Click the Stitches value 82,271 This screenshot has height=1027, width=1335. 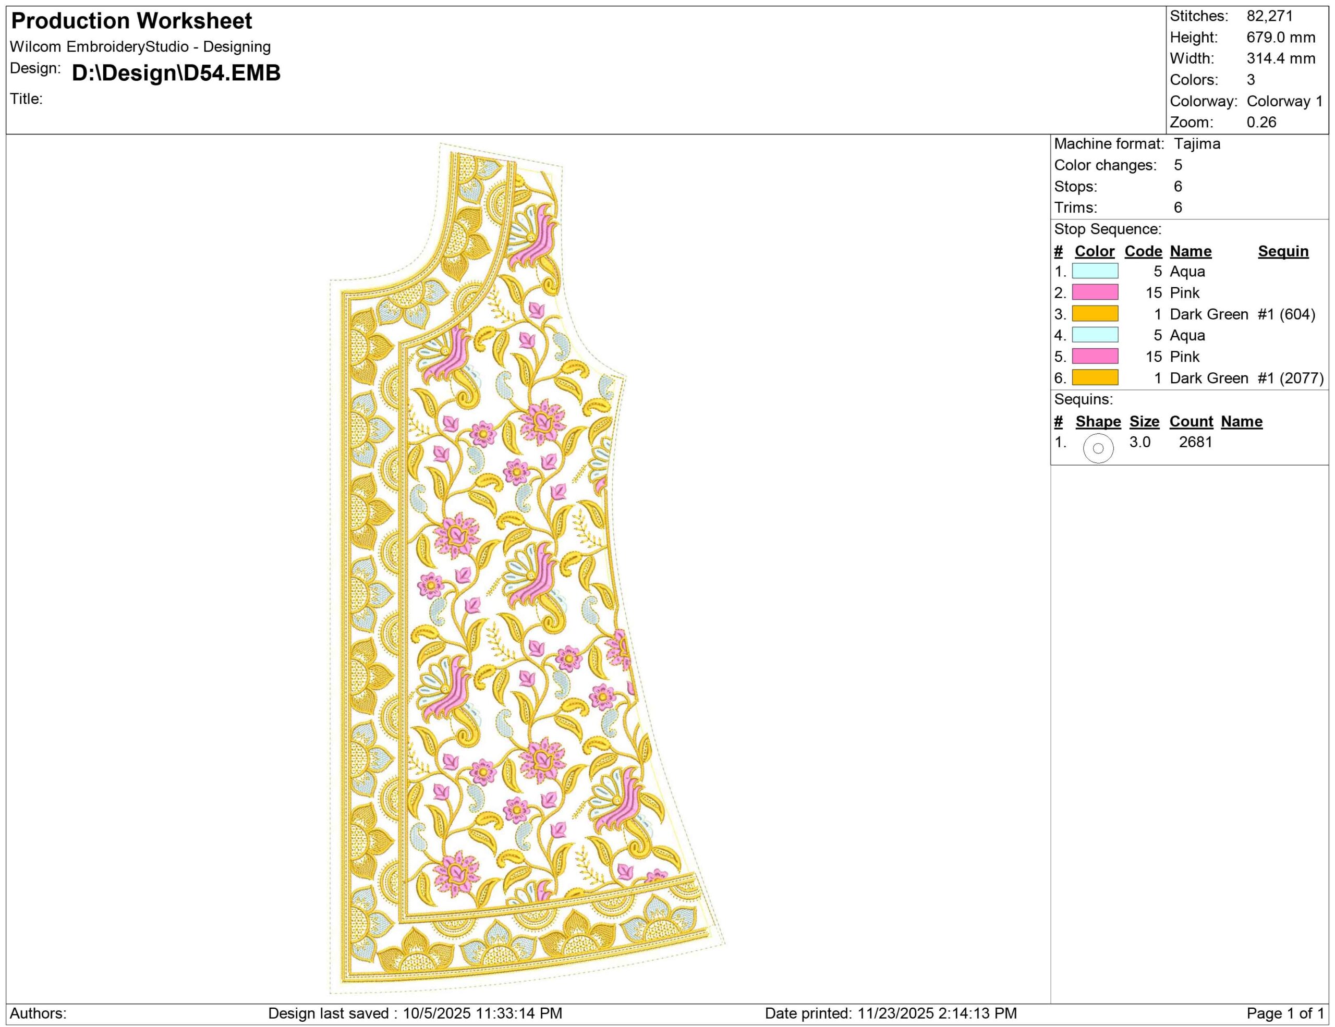pyautogui.click(x=1270, y=17)
